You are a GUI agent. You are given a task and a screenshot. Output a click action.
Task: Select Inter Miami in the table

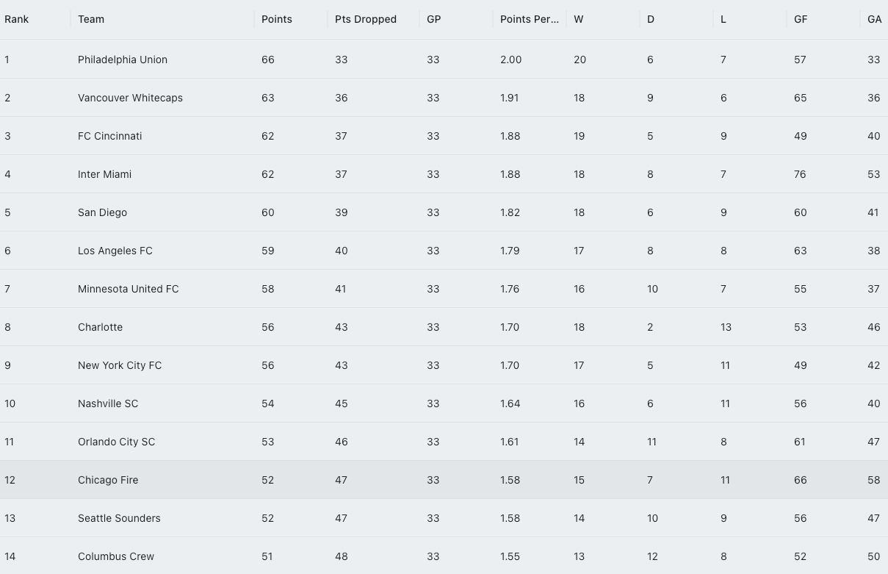105,174
